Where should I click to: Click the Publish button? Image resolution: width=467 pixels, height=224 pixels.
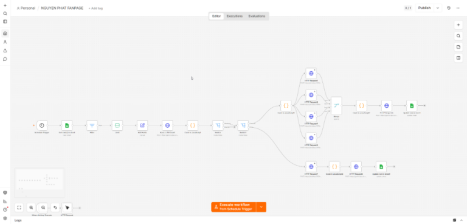[x=424, y=8]
